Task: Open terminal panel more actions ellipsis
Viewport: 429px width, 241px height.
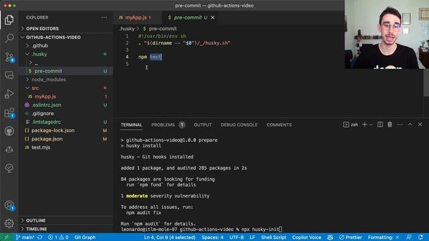Action: tap(400, 125)
